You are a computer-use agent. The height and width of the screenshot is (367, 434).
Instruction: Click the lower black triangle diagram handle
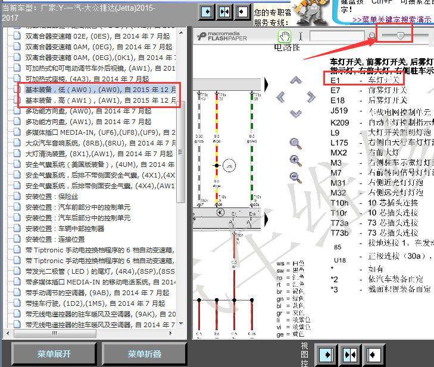click(266, 220)
